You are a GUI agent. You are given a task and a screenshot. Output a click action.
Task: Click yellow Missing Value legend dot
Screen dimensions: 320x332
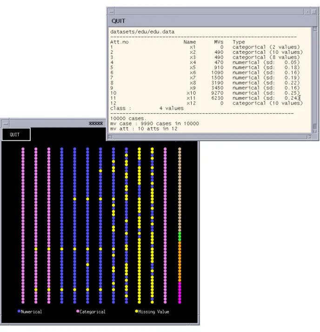(x=137, y=311)
